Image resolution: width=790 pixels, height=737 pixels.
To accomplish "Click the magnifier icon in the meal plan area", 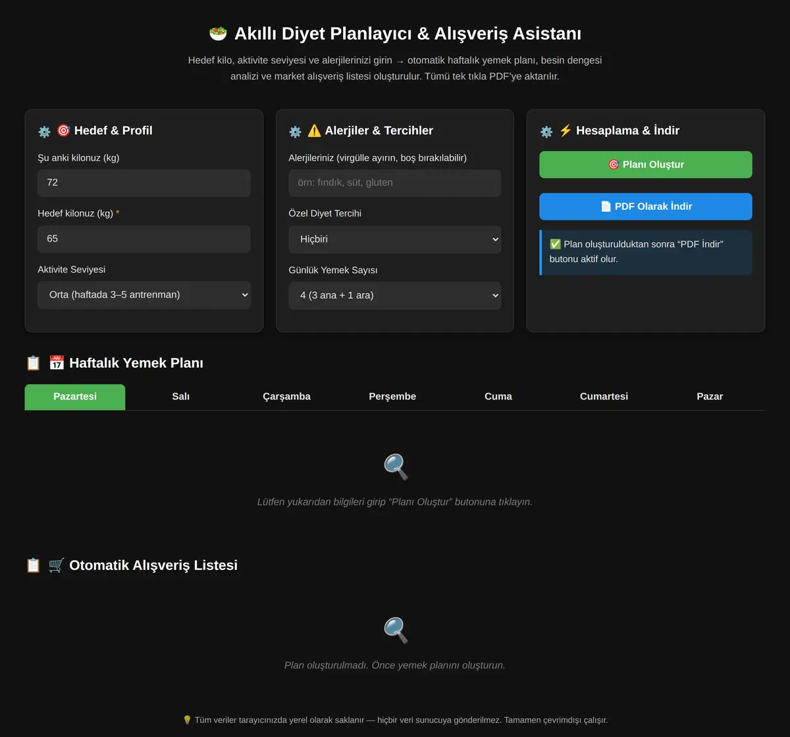I will coord(396,467).
